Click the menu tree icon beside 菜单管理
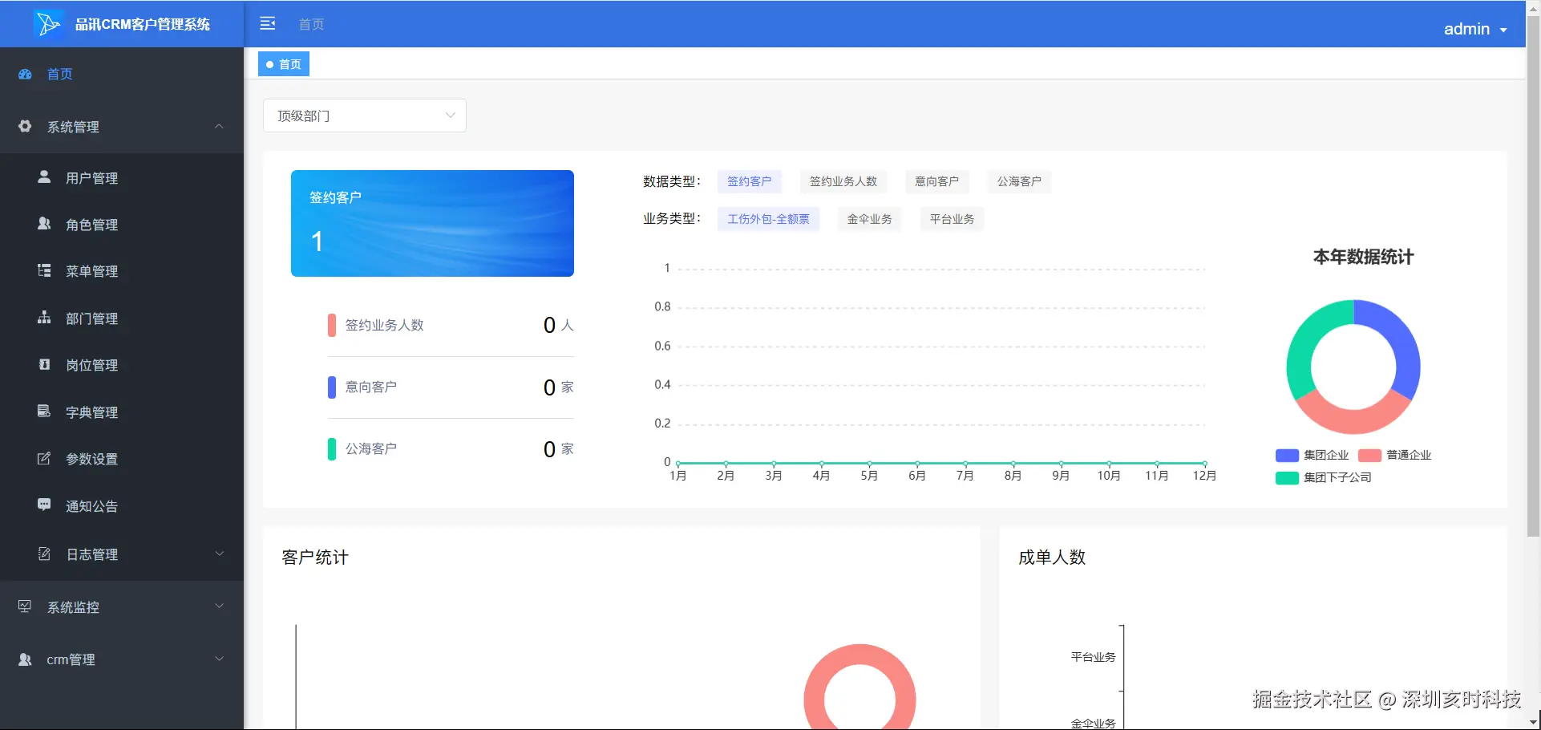 tap(44, 270)
